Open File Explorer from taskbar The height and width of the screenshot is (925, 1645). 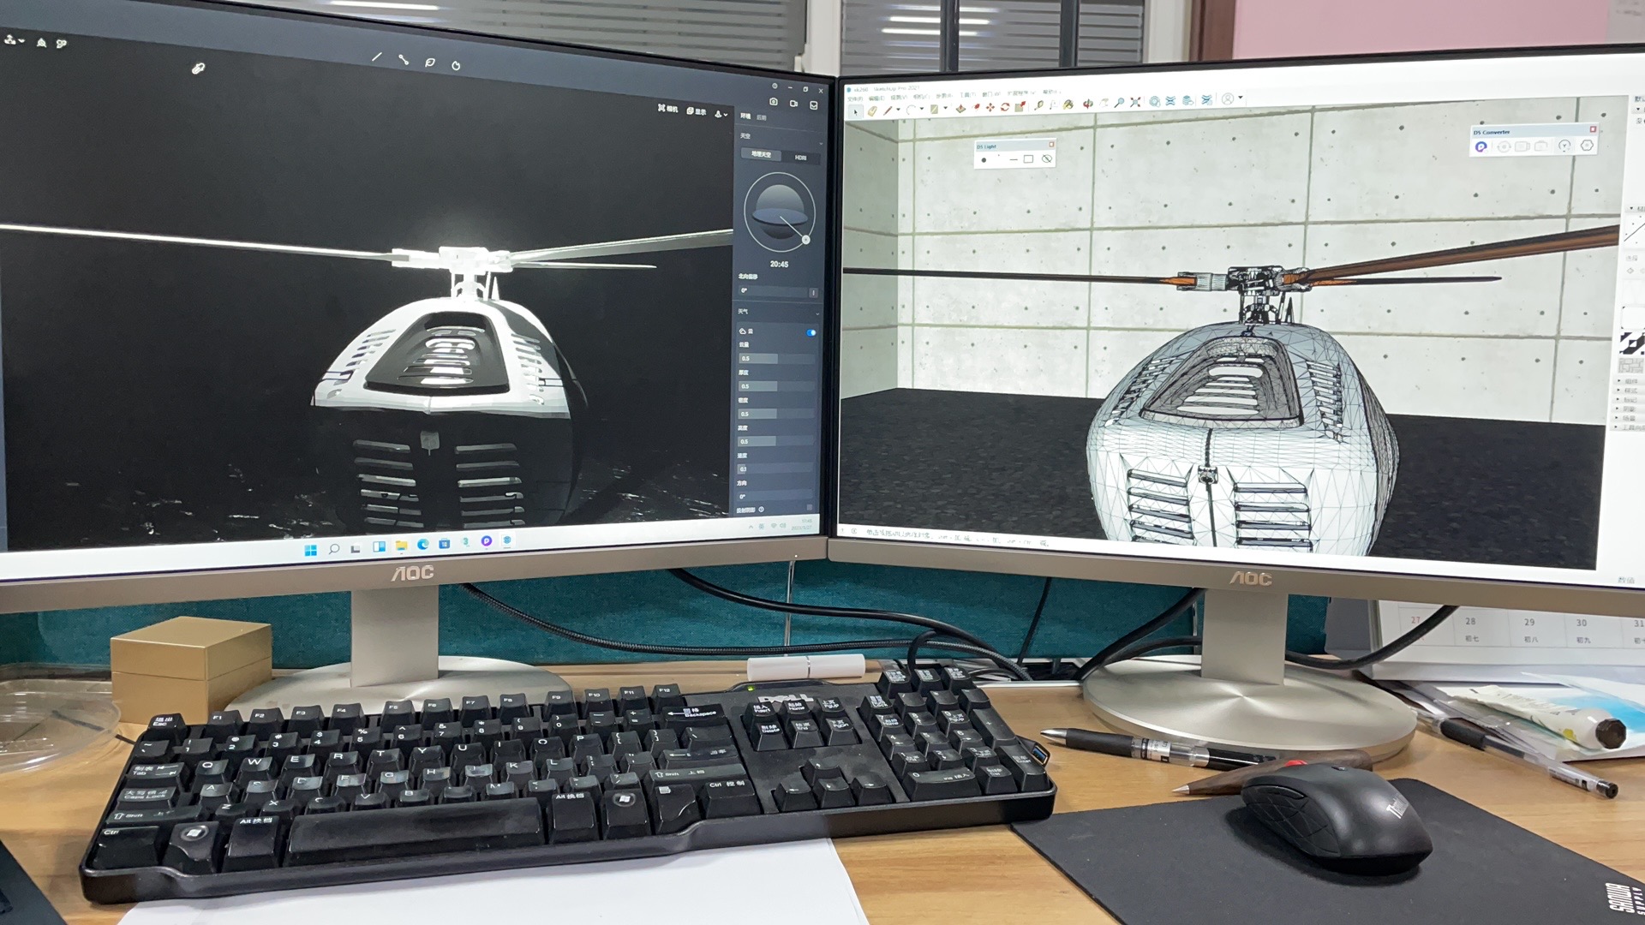click(x=402, y=546)
